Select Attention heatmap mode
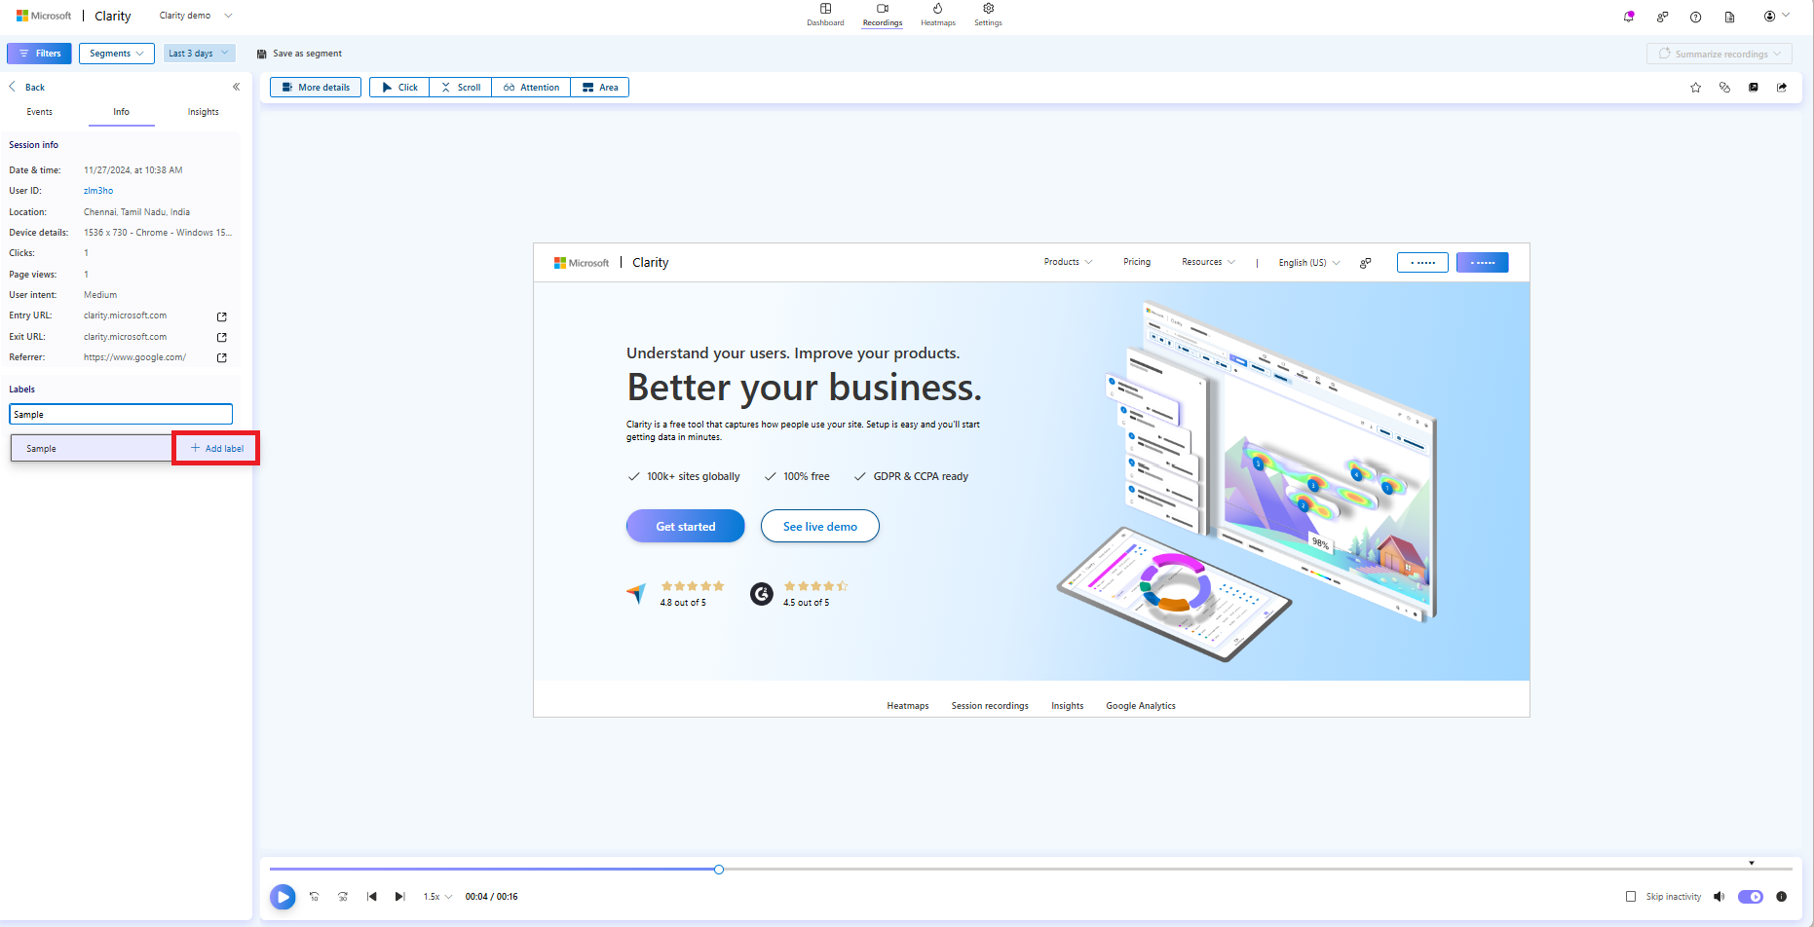Screen dimensions: 1814x927 (531, 88)
